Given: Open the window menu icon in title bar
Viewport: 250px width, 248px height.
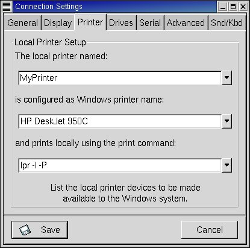Looking at the screenshot, I should [x=7, y=7].
